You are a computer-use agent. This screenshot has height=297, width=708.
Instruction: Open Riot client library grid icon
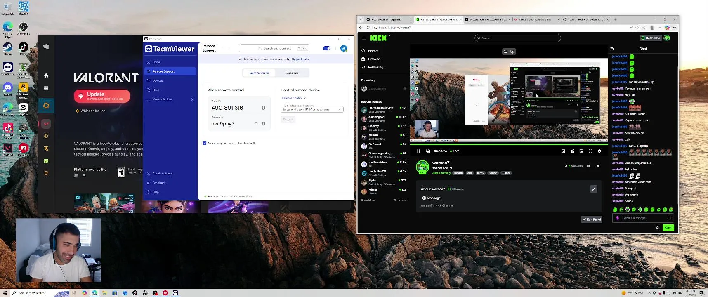click(x=46, y=88)
